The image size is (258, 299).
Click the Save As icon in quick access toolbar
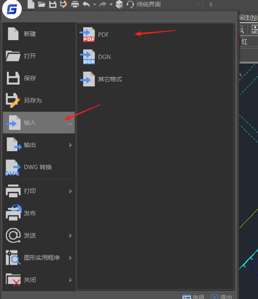coord(64,4)
